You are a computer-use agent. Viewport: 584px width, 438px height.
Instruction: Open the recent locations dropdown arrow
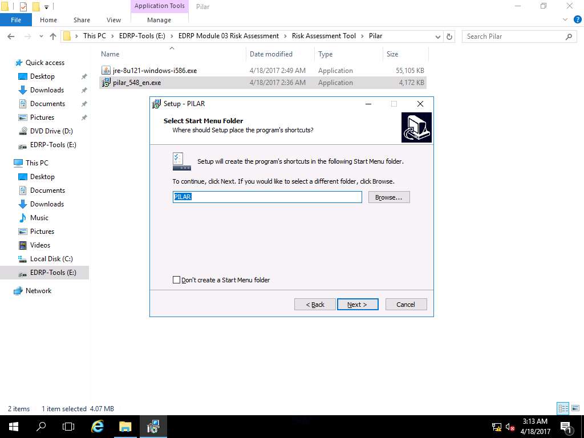41,36
